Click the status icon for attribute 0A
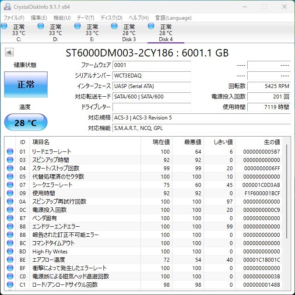The height and width of the screenshot is (295, 295). pos(10,201)
